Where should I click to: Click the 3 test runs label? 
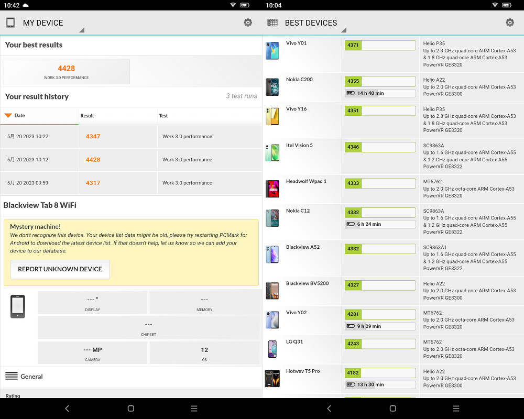[242, 96]
